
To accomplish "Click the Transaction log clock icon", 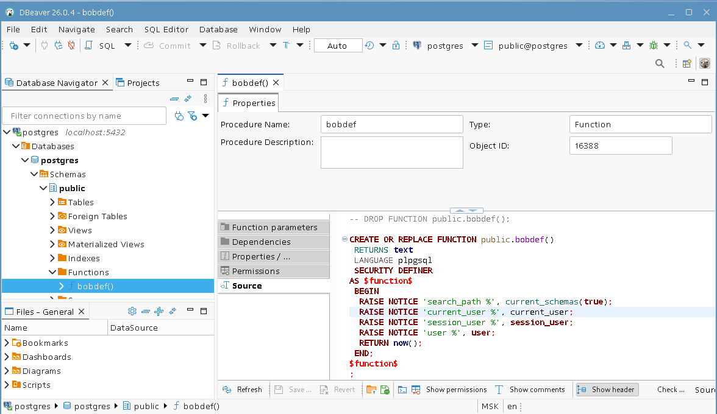I will 369,46.
